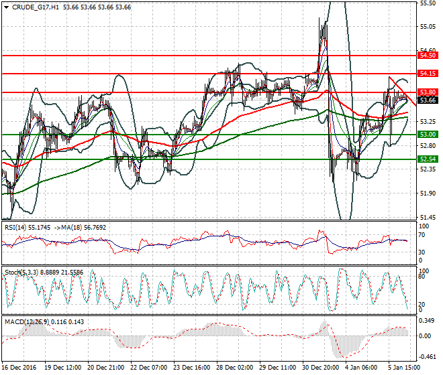Click the 52.35 price scale value

428,169
